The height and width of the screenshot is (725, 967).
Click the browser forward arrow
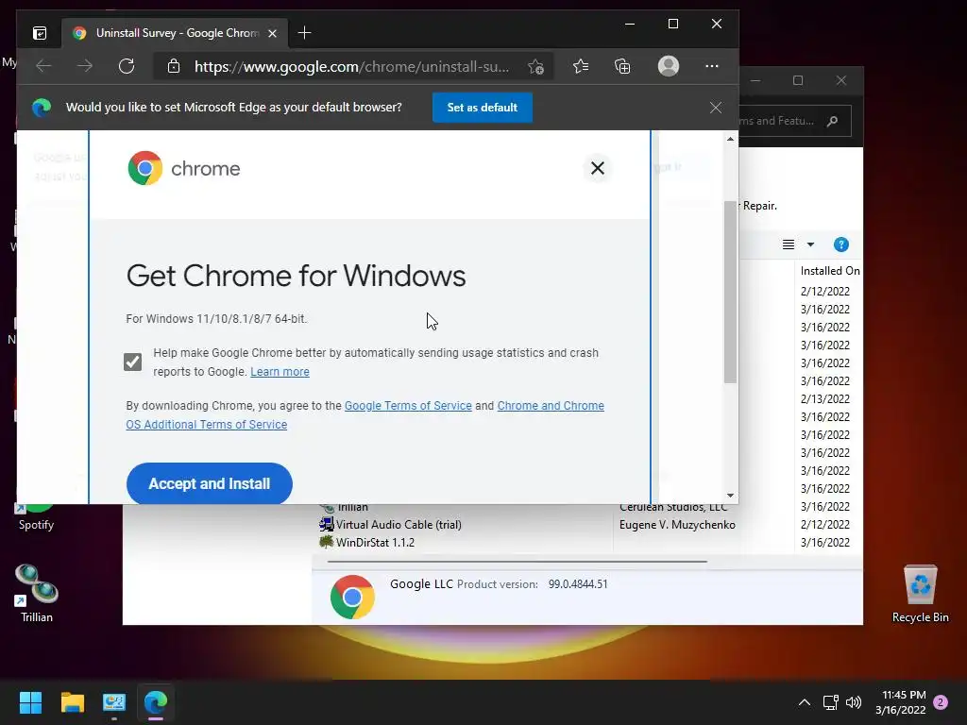coord(85,66)
